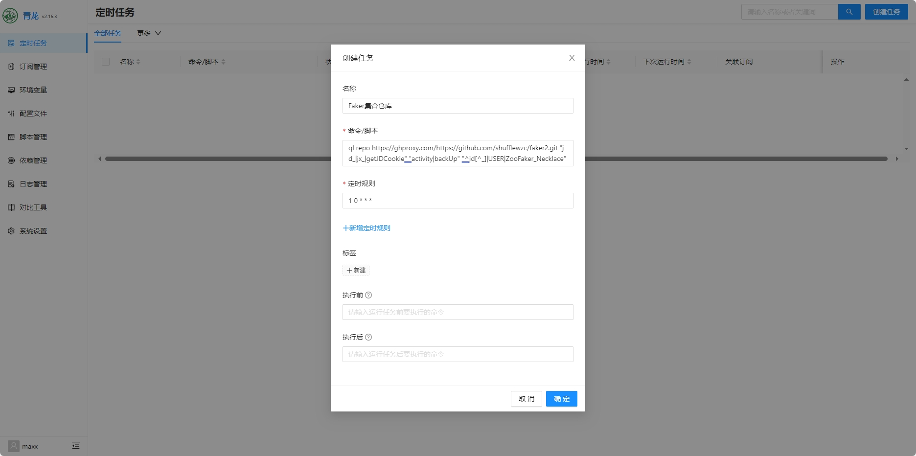Expand the 更多 dropdown
Screen dimensions: 916x456
click(x=149, y=33)
